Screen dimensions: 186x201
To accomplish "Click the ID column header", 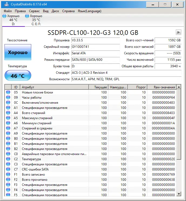I will [16, 87].
